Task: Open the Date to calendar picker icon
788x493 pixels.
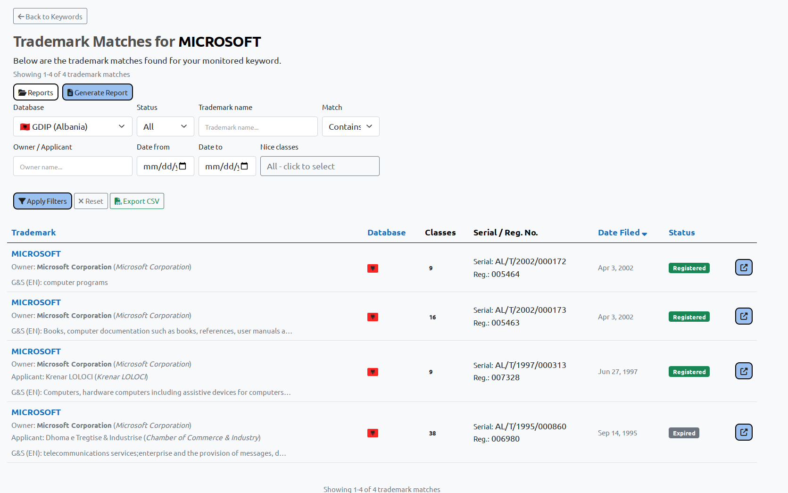Action: click(x=244, y=166)
